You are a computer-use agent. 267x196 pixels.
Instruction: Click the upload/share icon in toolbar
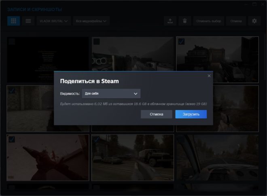pyautogui.click(x=170, y=21)
